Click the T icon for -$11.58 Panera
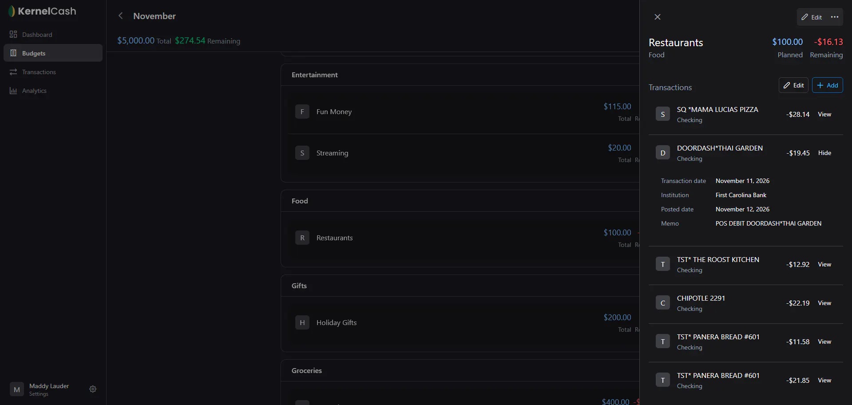Viewport: 852px width, 405px height. click(x=663, y=341)
